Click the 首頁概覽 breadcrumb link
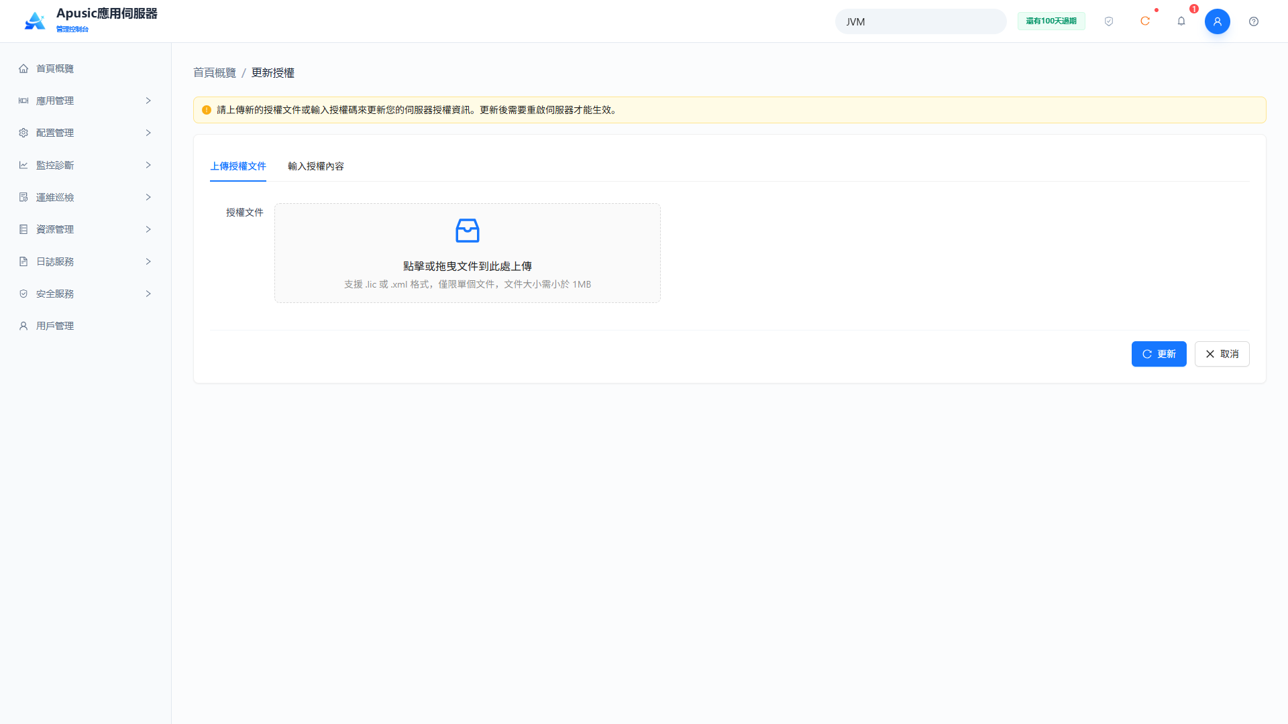This screenshot has width=1288, height=724. click(215, 72)
